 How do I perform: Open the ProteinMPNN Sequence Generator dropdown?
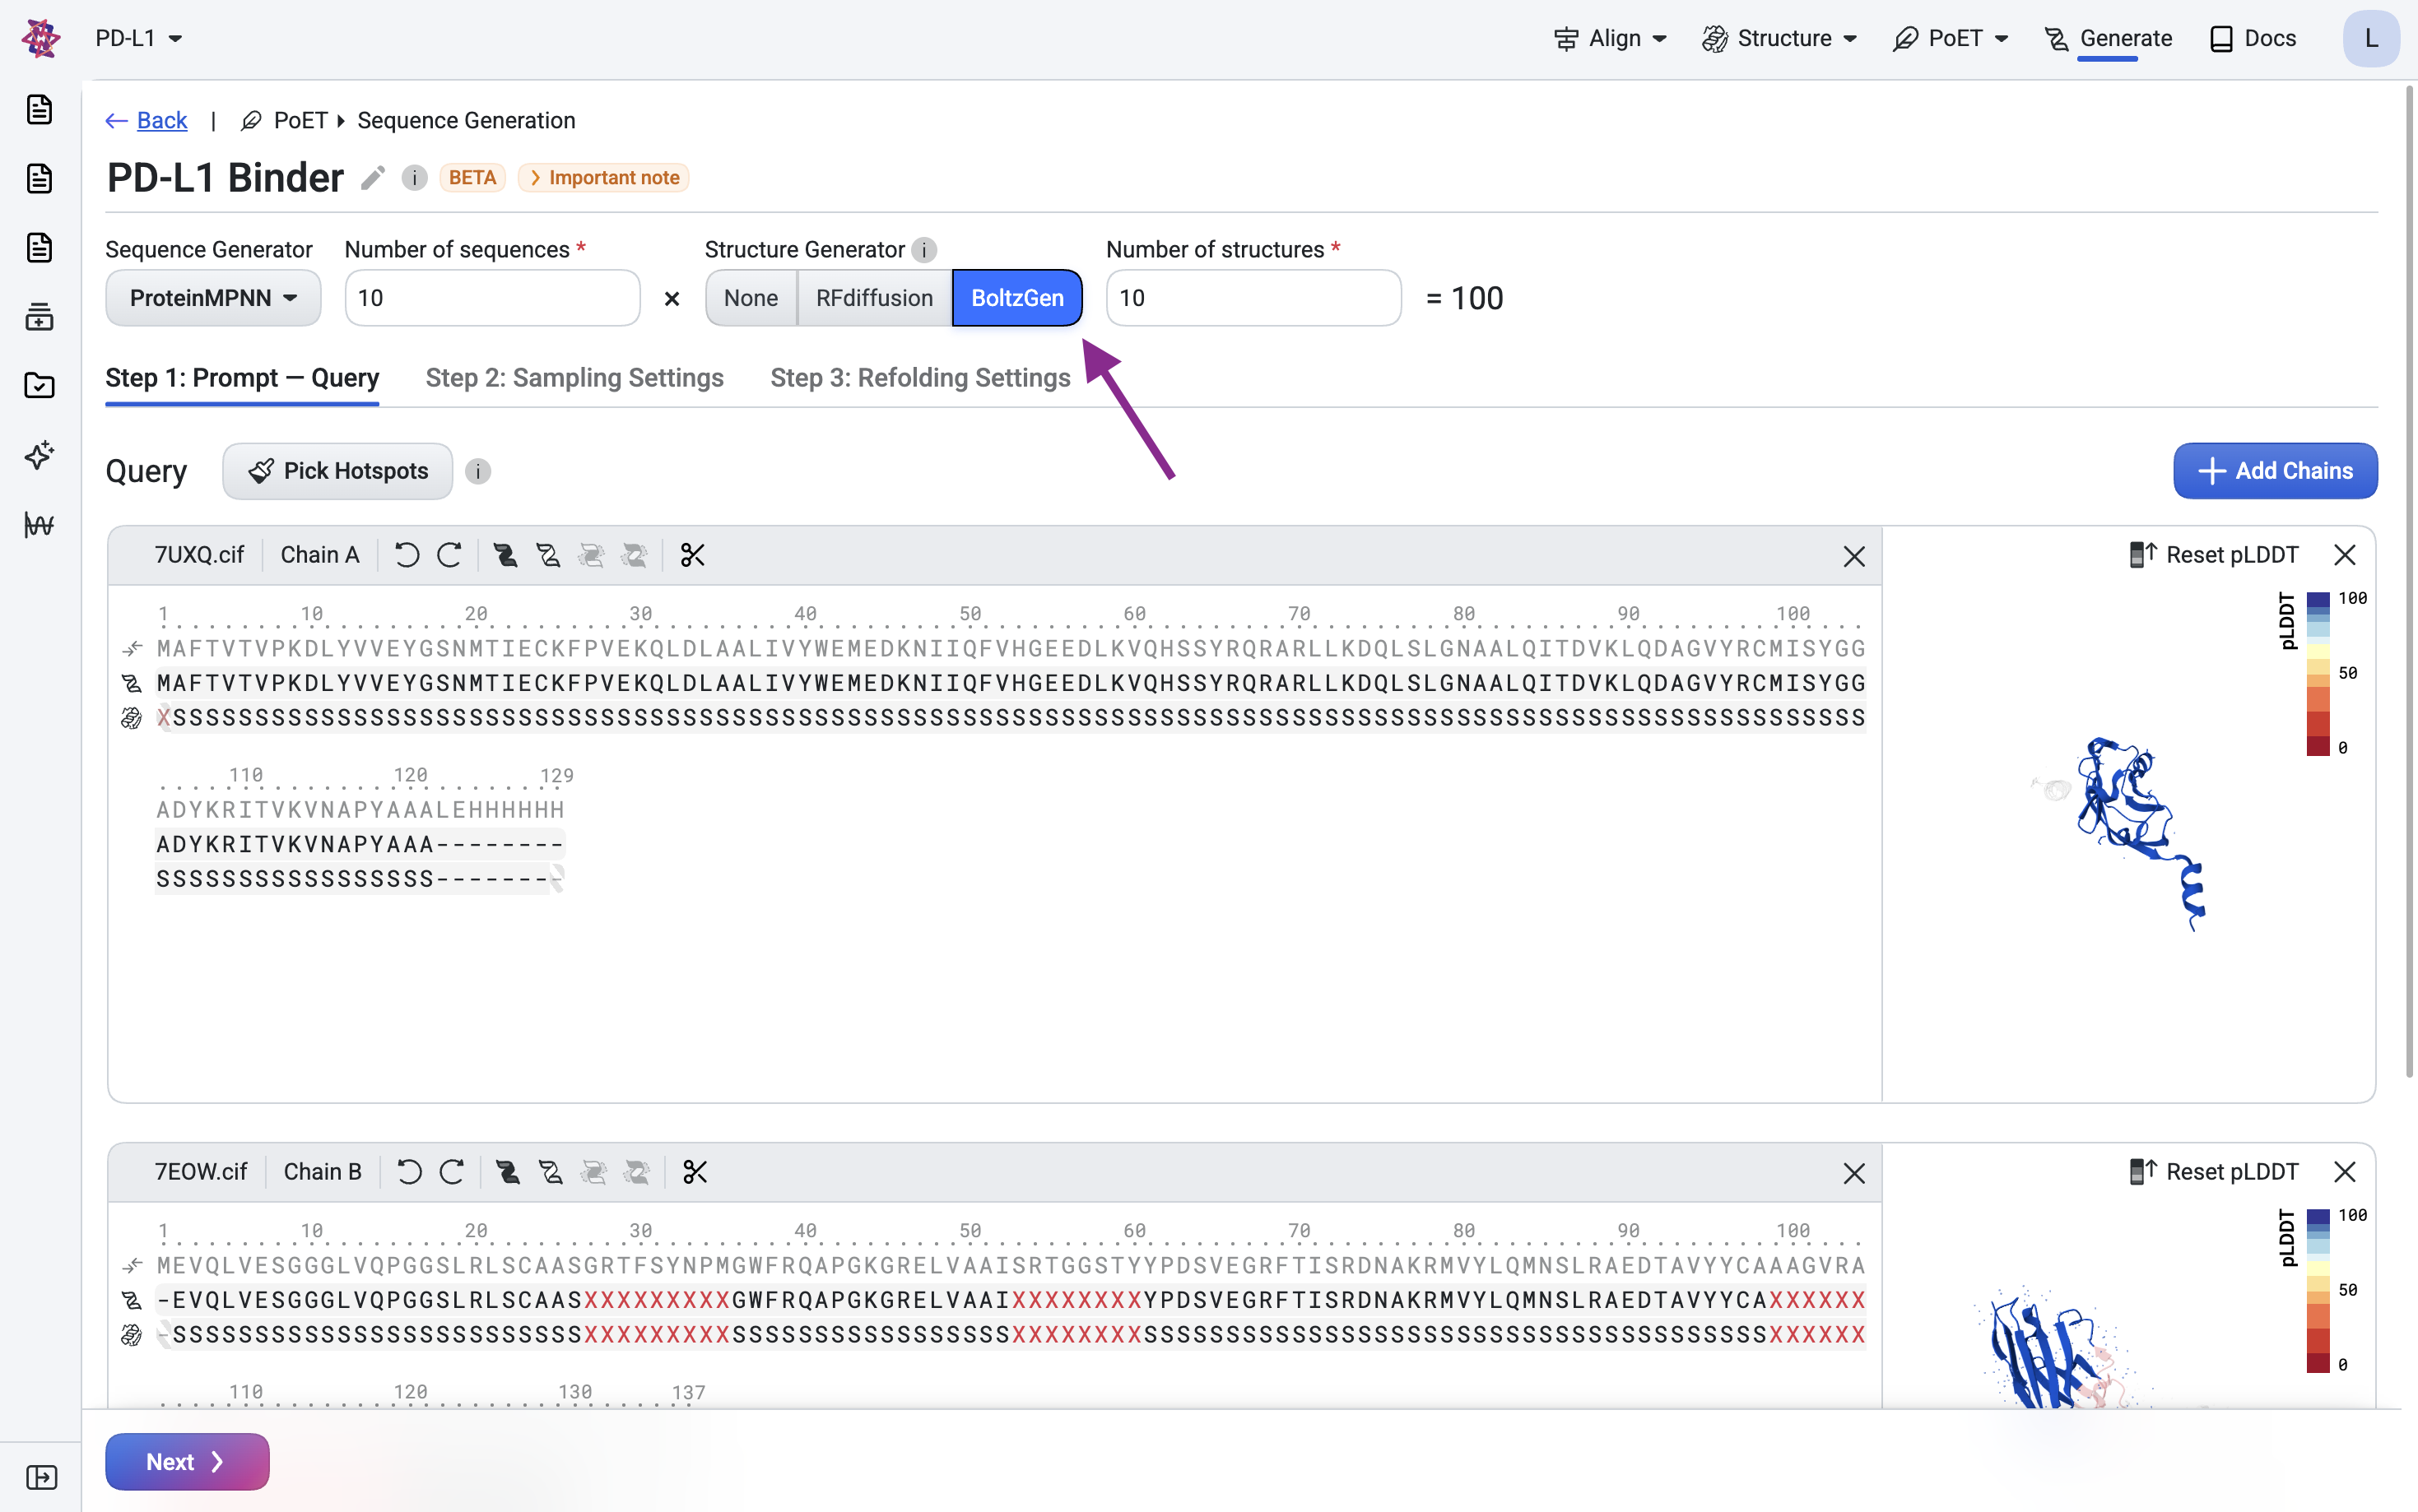213,298
